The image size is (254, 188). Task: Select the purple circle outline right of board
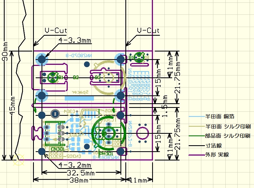pyautogui.click(x=143, y=133)
